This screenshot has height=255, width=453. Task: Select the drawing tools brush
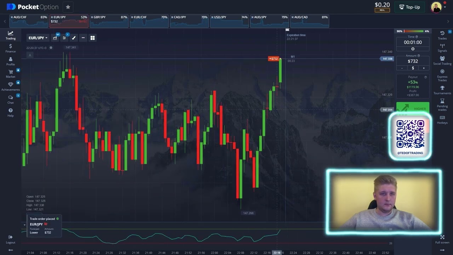click(74, 38)
